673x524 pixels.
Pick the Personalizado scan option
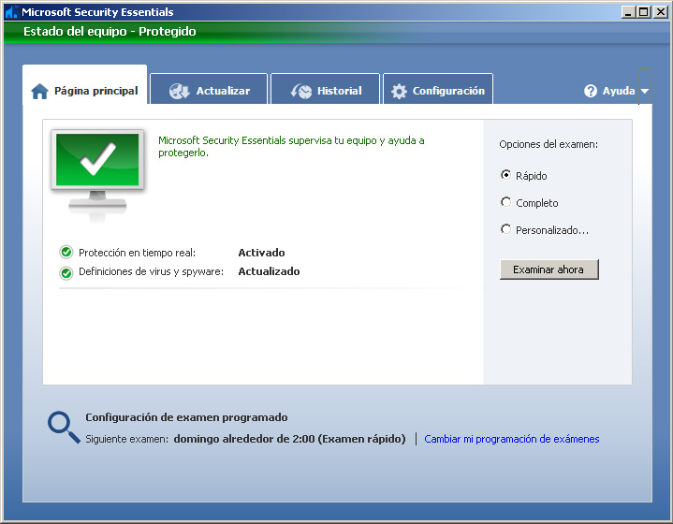pos(506,229)
